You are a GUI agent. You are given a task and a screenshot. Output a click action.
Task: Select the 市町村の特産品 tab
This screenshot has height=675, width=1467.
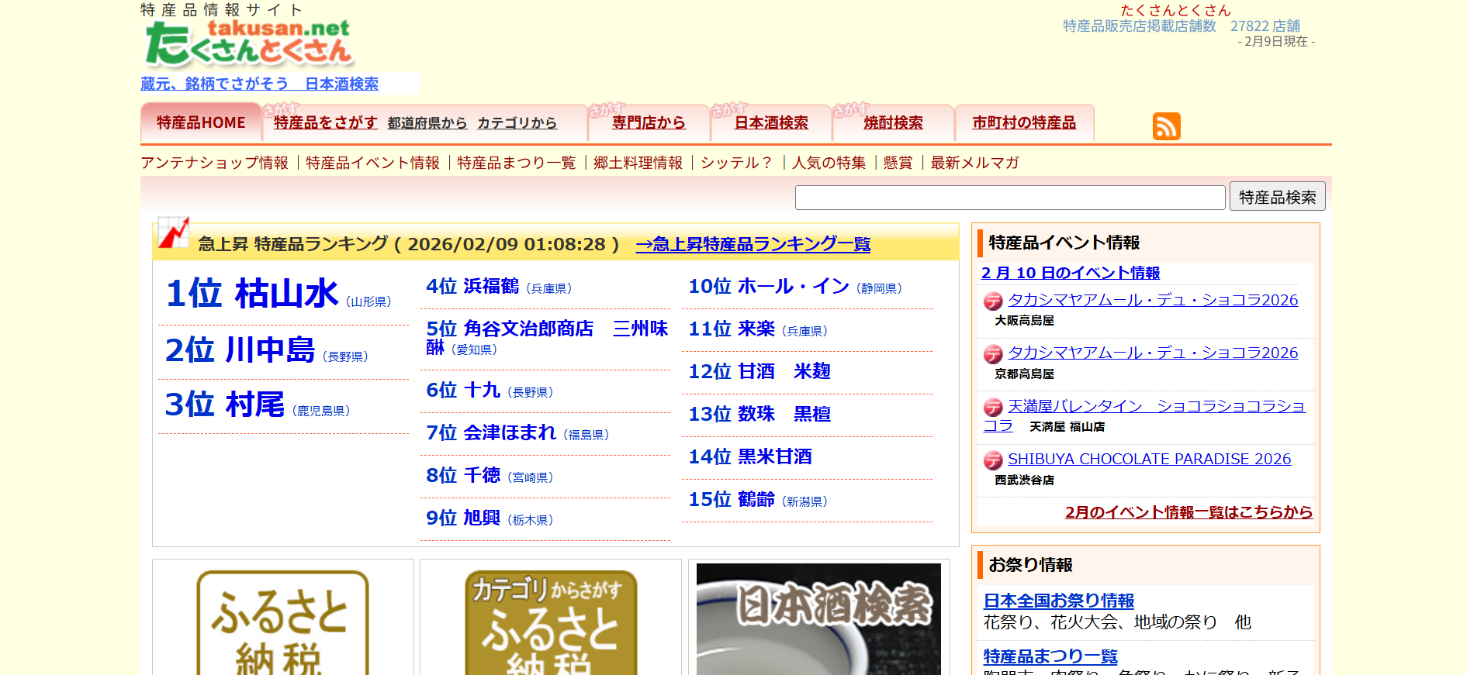click(1024, 123)
